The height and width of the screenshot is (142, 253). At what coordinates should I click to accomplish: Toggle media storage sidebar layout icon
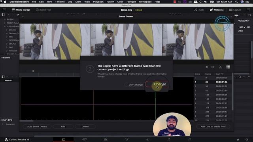(3, 15)
